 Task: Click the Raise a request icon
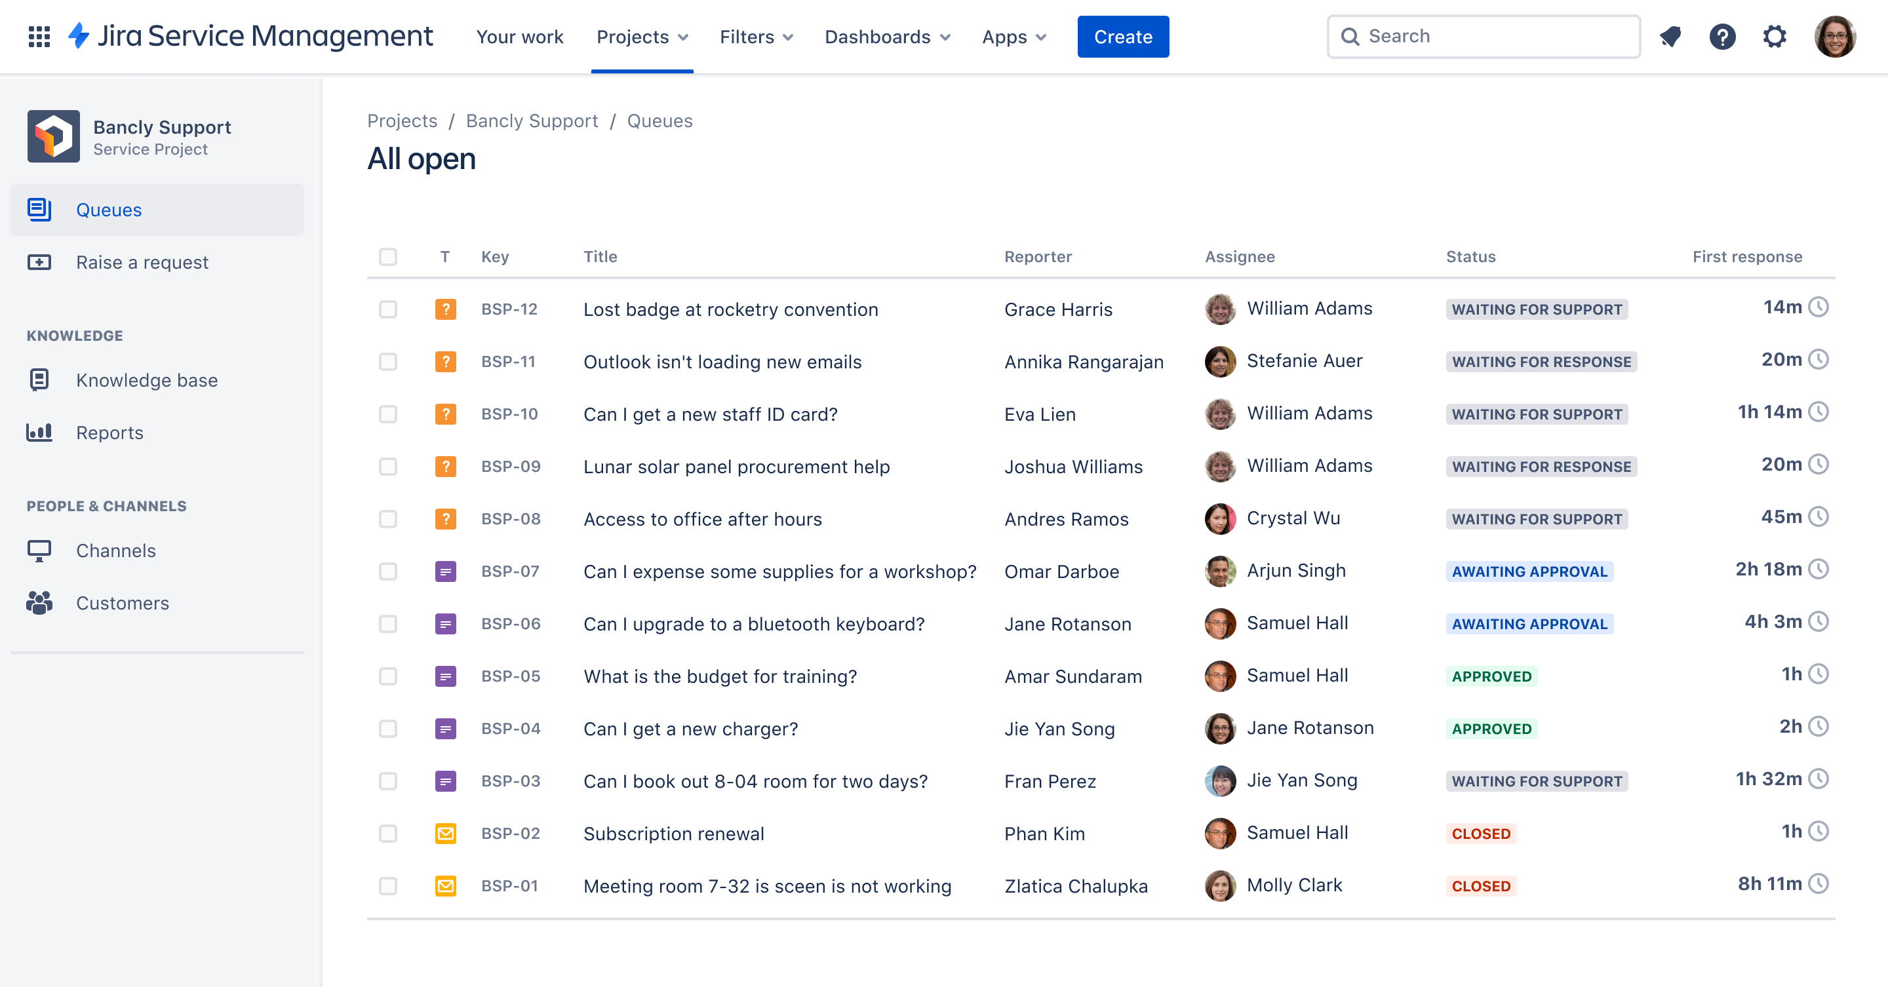tap(39, 262)
